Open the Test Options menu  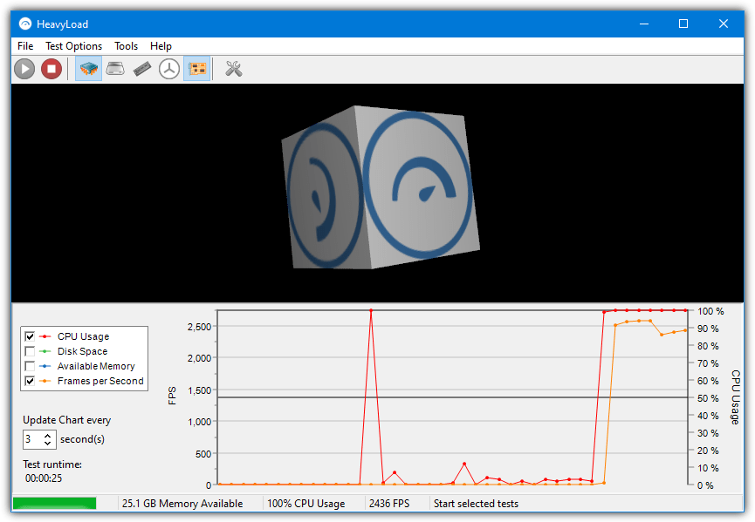click(73, 46)
